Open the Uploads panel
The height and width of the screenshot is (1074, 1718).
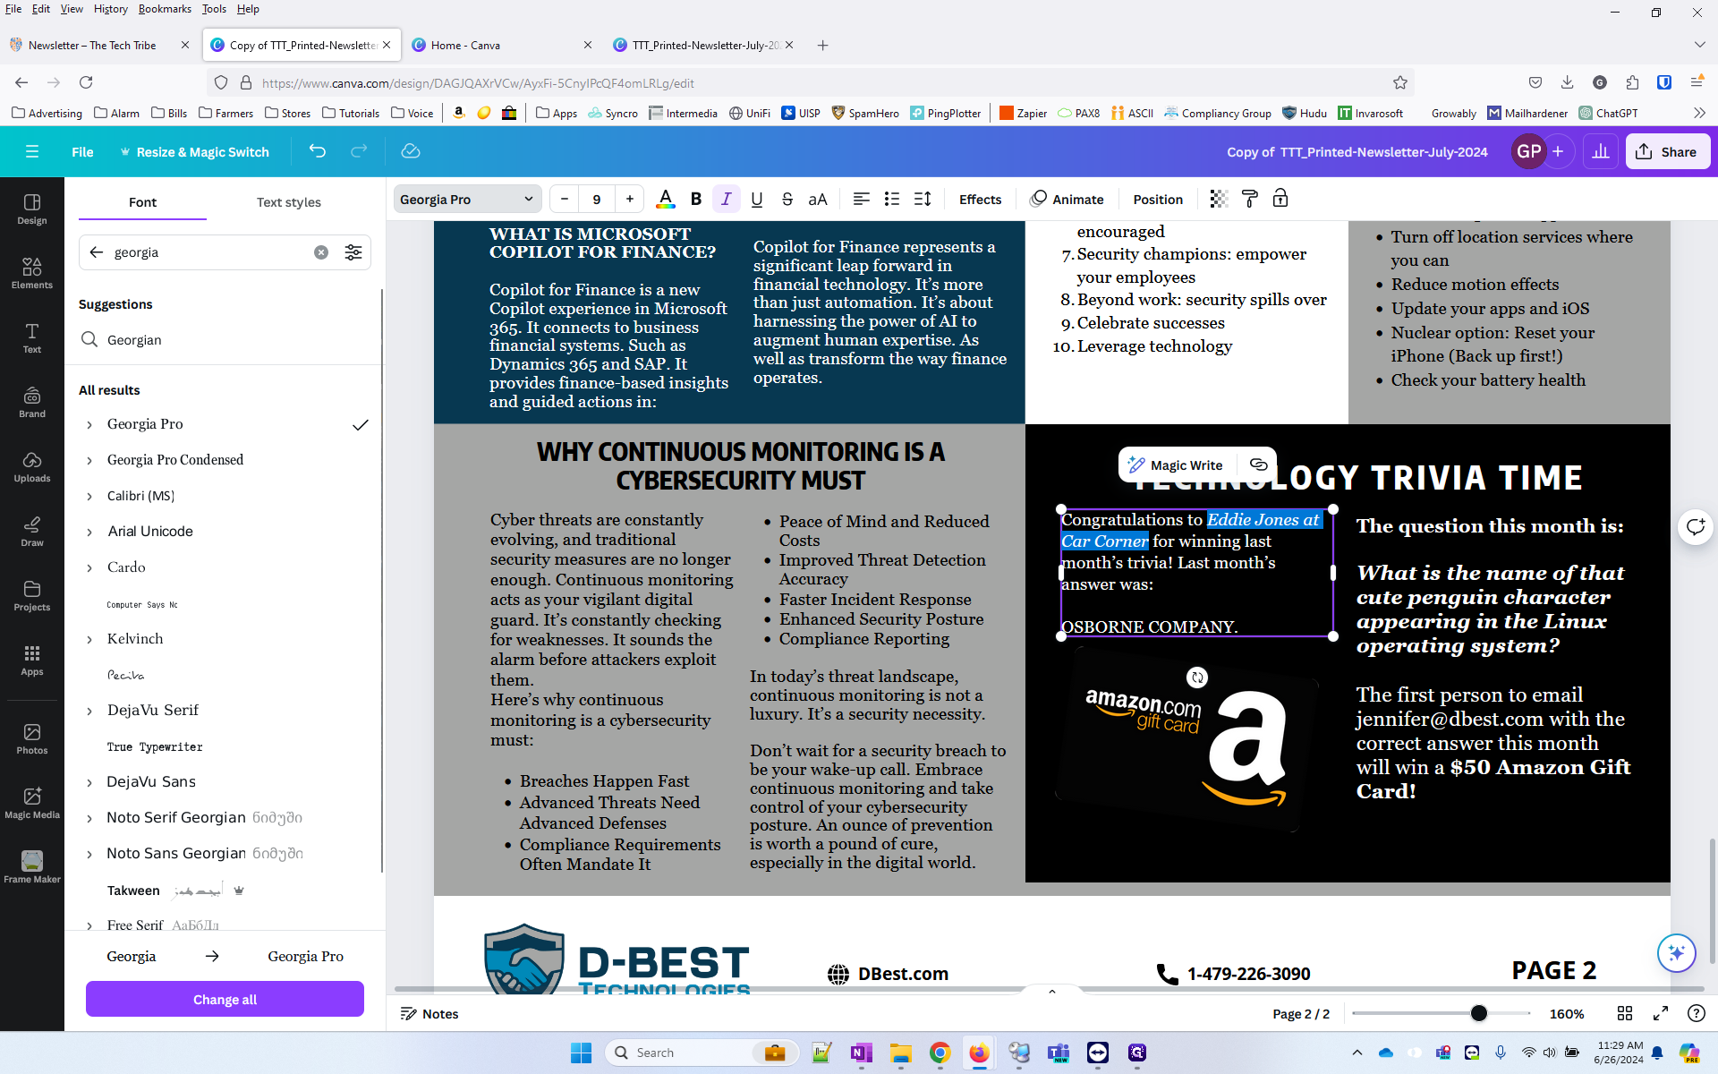click(32, 467)
